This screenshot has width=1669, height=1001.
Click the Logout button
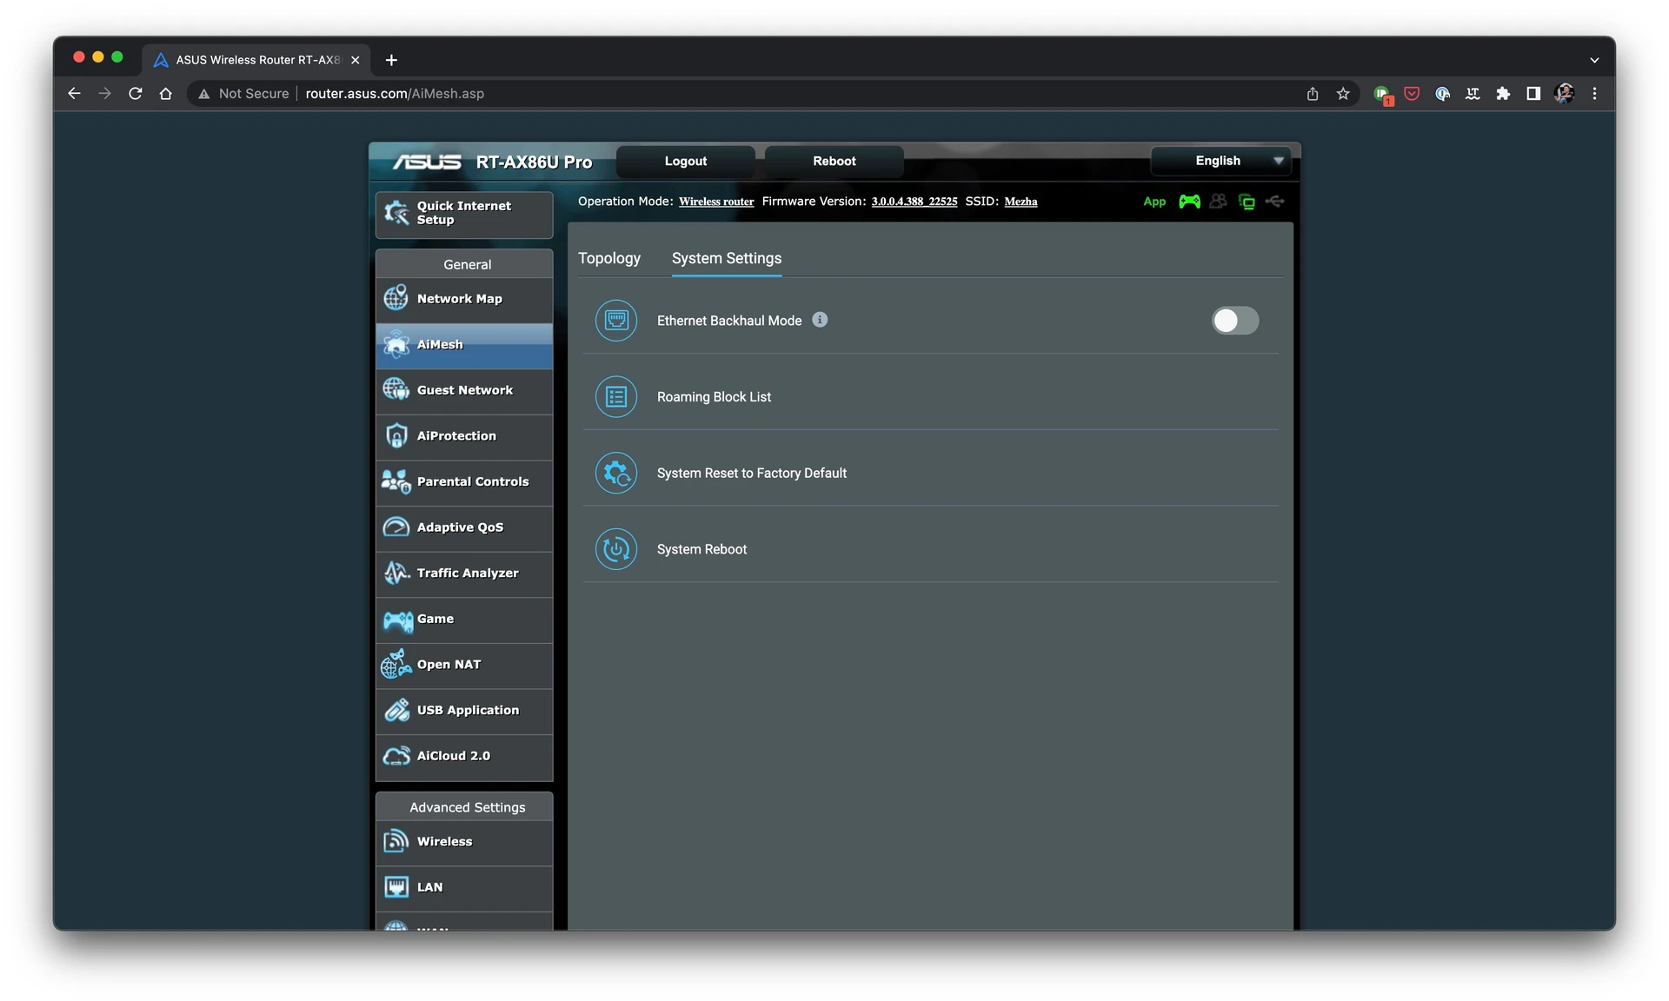685,161
